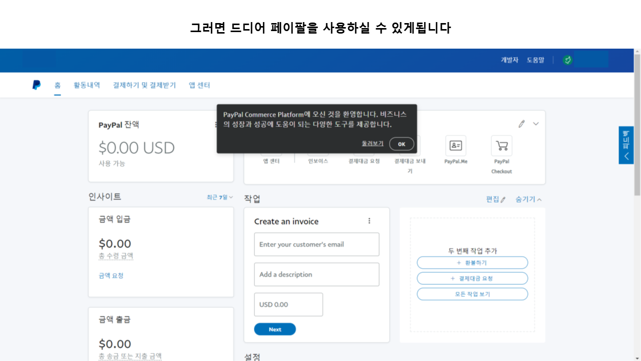
Task: Collapse shortcuts panel with chevron arrow
Action: [x=536, y=124]
